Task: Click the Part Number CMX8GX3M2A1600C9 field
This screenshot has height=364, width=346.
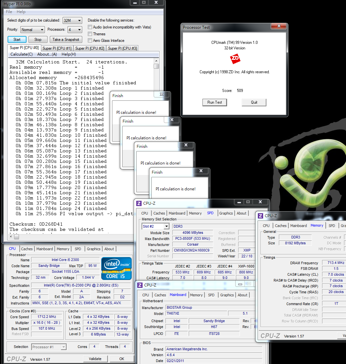Action: (193, 250)
